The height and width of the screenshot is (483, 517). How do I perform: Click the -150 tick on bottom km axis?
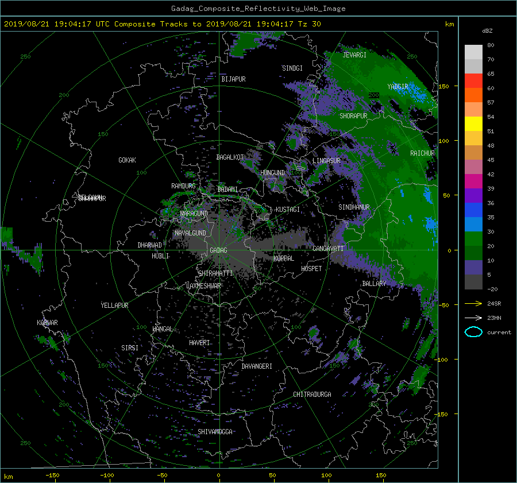[x=52, y=476]
